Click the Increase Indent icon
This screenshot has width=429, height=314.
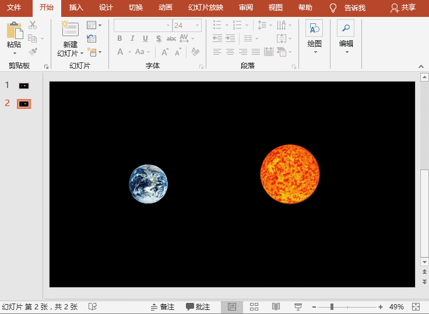tap(230, 38)
